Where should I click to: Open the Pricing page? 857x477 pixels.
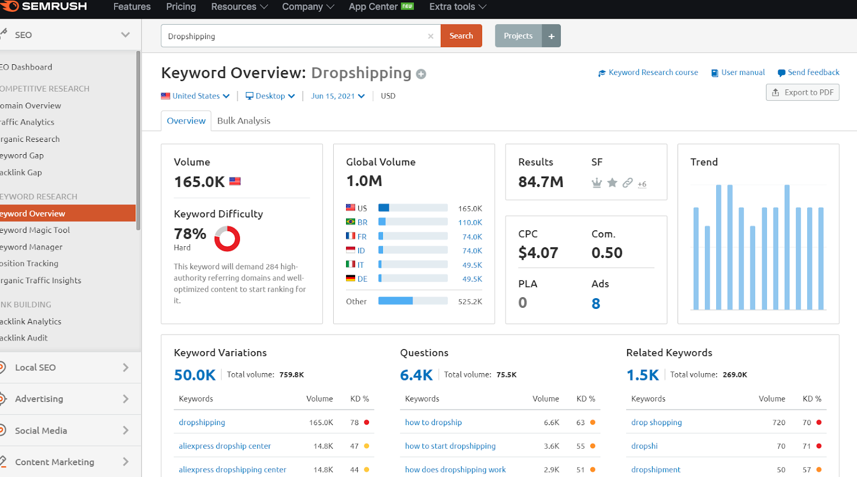[x=181, y=7]
